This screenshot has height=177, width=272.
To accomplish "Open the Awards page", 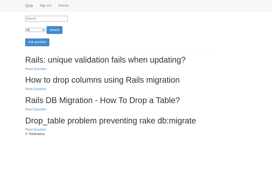I will point(63,6).
